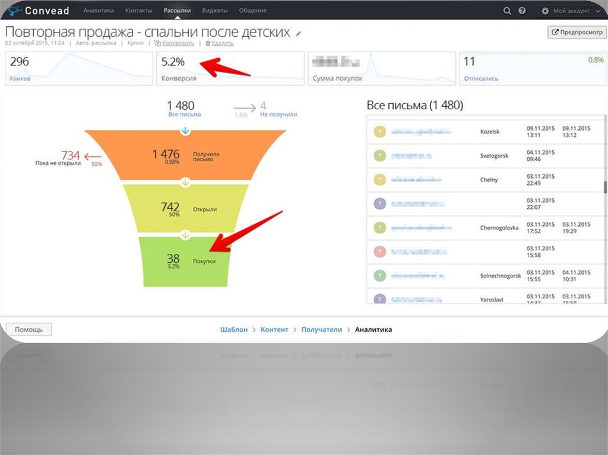Screen dimensions: 608x455
Task: Click the Предпросмотр button
Action: [x=577, y=32]
